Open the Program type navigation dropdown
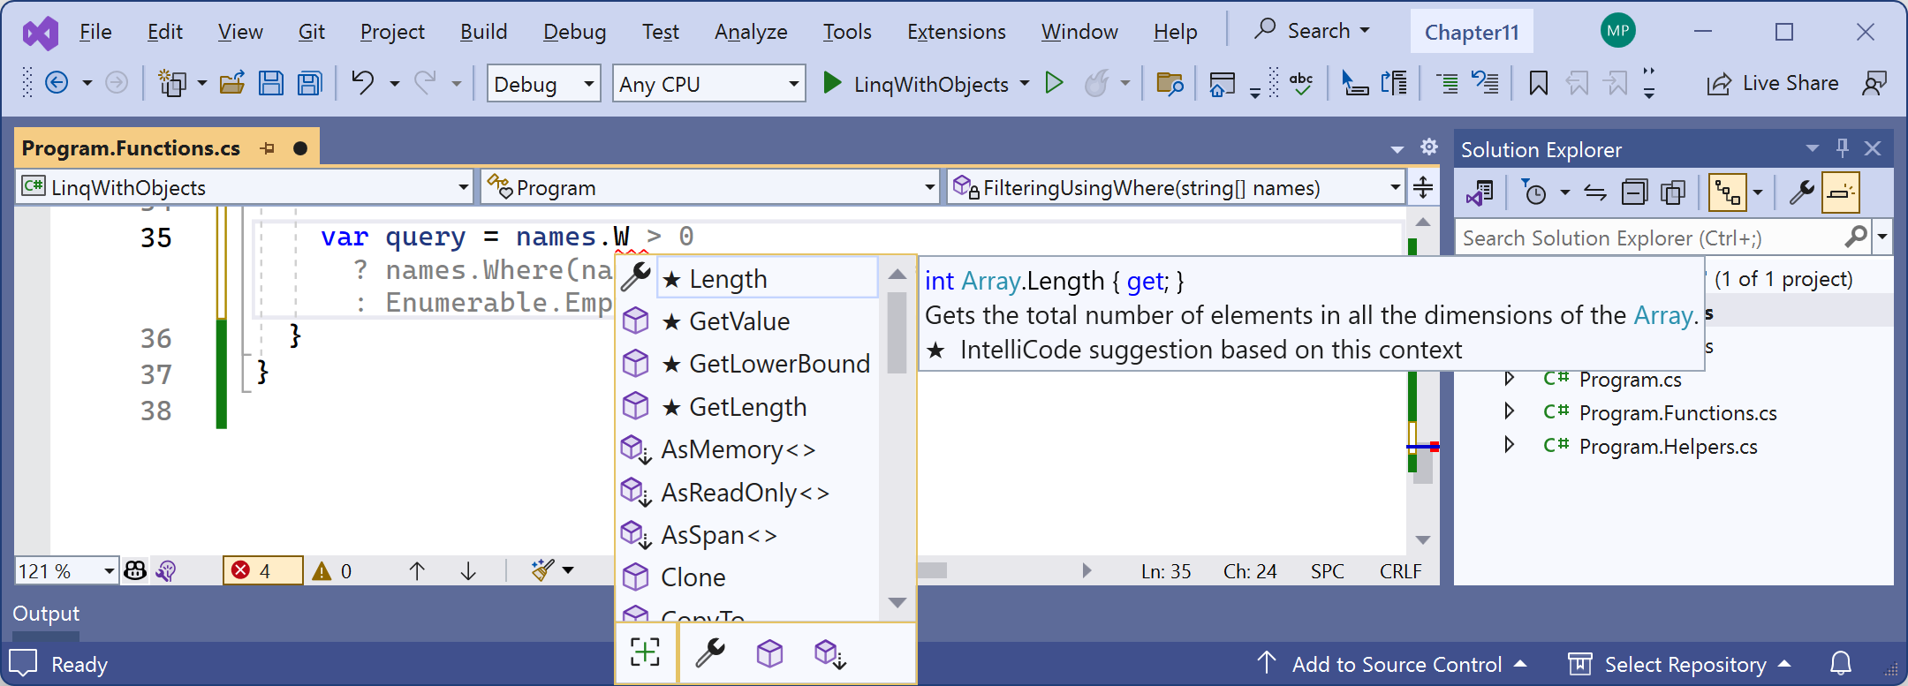Image resolution: width=1908 pixels, height=686 pixels. point(710,187)
